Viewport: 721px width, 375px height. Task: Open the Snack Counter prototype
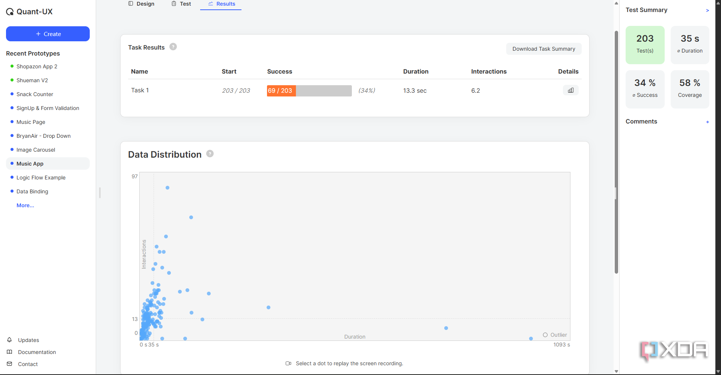pos(35,94)
